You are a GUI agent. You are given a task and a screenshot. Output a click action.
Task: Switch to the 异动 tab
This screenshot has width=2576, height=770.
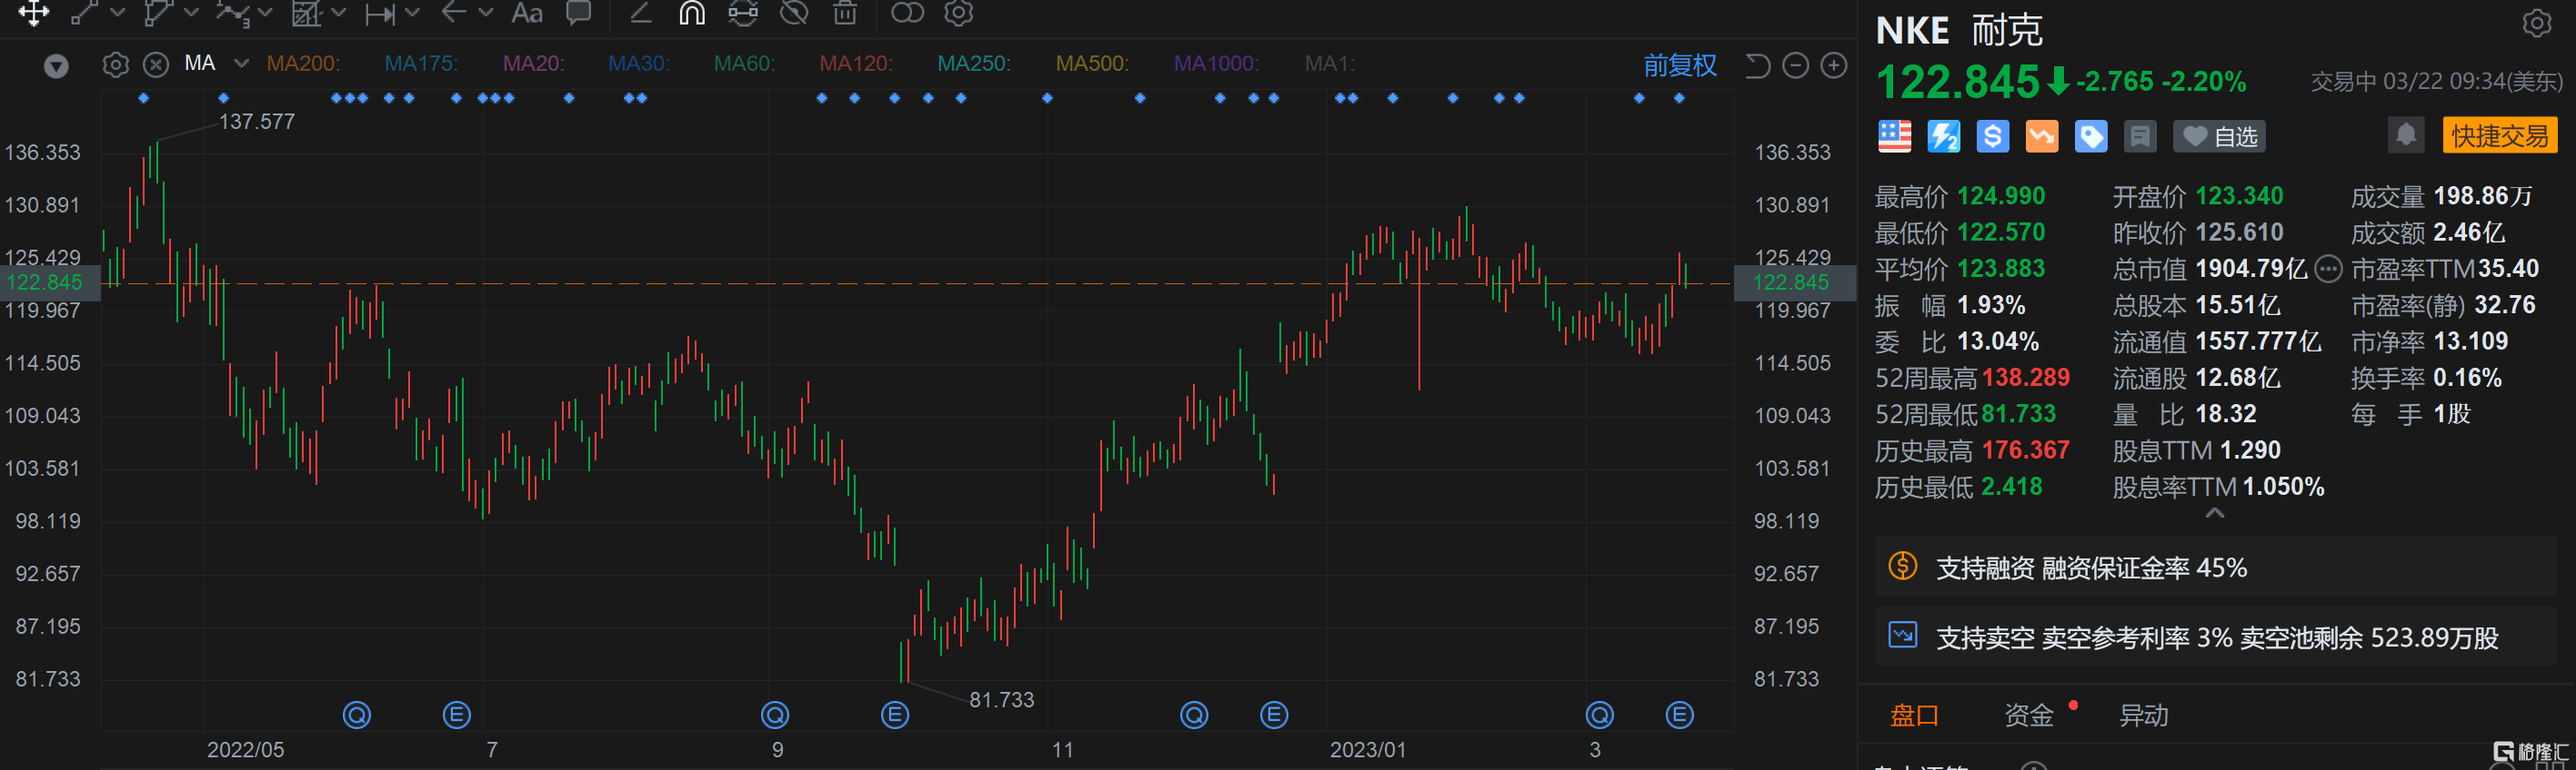[x=2143, y=716]
